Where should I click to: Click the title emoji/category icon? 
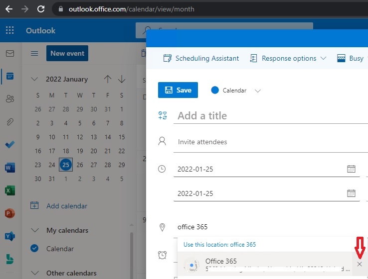[163, 115]
